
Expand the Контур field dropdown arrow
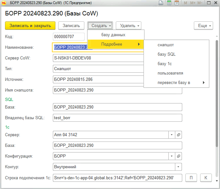point(178,167)
